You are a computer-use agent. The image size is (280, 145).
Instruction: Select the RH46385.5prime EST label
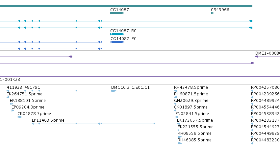[x=194, y=140]
